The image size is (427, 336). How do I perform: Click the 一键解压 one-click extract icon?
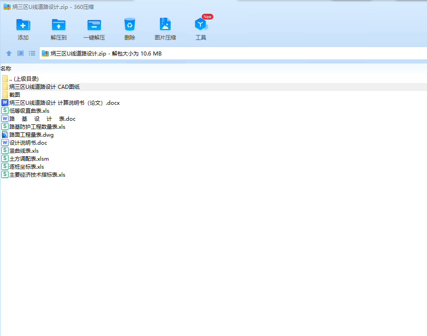click(x=94, y=25)
